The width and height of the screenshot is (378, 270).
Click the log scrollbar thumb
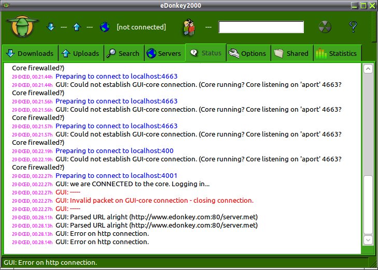click(x=368, y=205)
